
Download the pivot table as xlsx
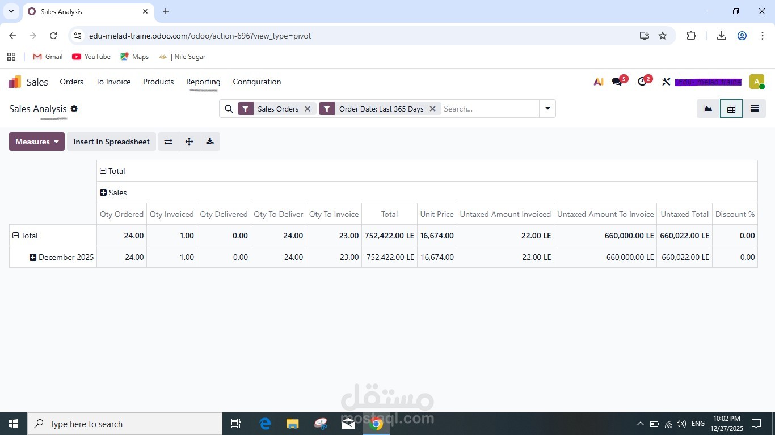point(210,142)
